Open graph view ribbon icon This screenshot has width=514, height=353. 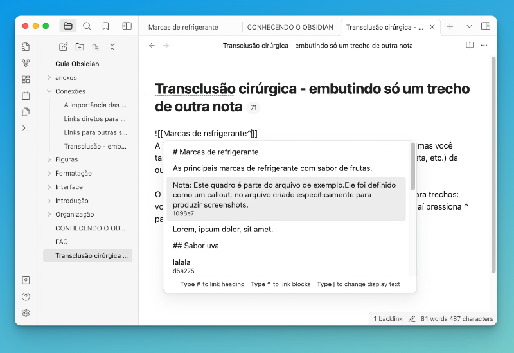26,63
